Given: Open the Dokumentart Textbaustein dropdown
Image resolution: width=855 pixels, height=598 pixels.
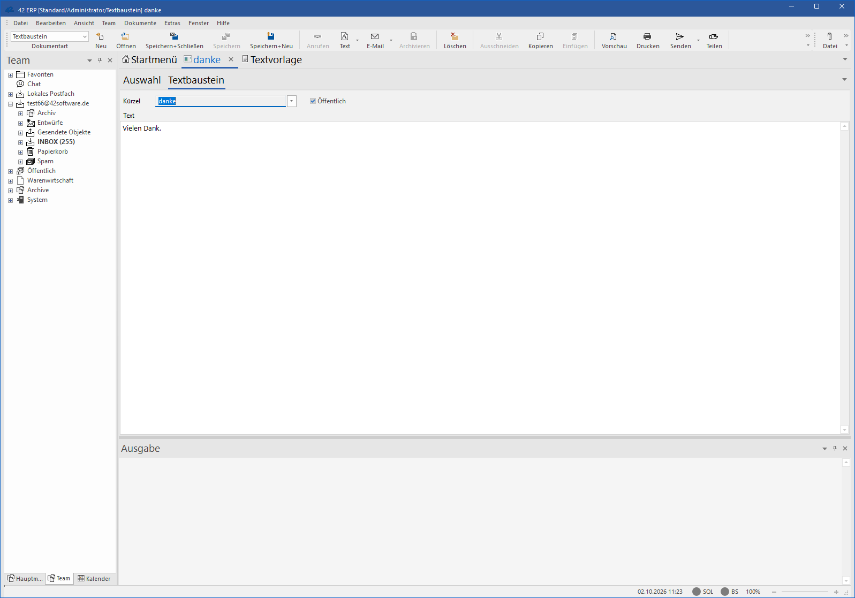Looking at the screenshot, I should [85, 36].
